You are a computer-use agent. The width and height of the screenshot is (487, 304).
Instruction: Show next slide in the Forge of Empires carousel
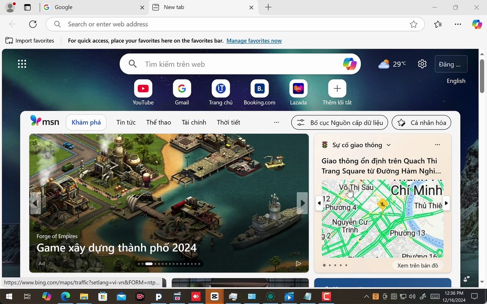(x=302, y=203)
